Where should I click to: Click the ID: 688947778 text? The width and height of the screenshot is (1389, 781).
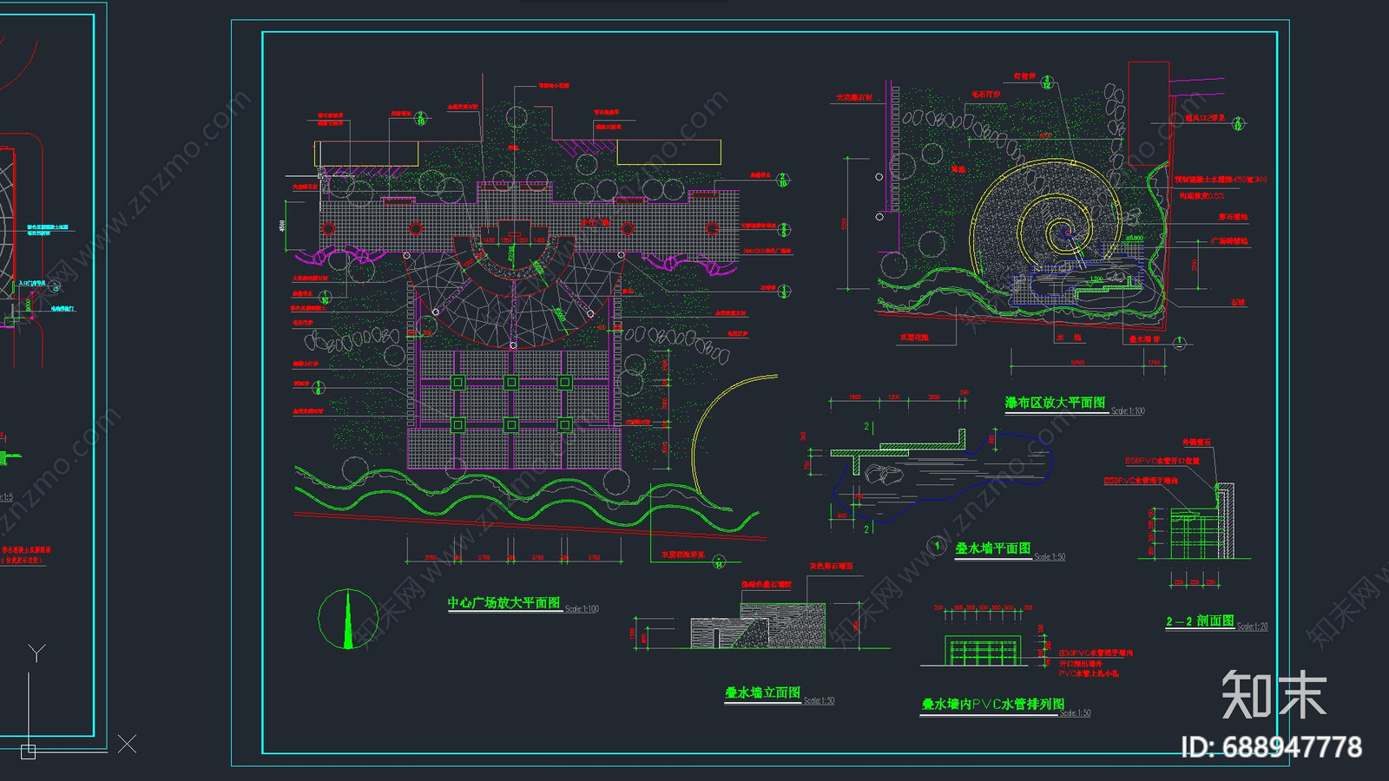[x=1272, y=747]
